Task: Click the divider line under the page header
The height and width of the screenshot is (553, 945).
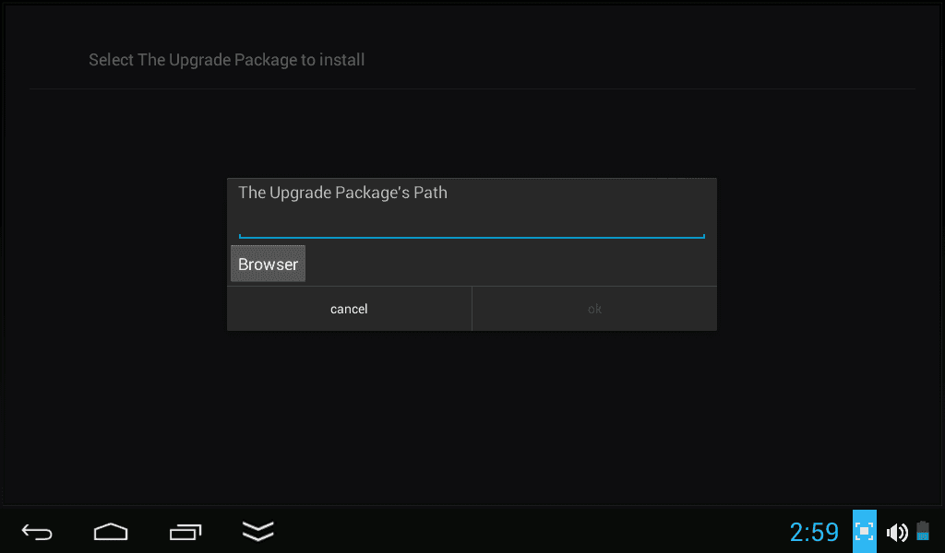Action: (472, 89)
